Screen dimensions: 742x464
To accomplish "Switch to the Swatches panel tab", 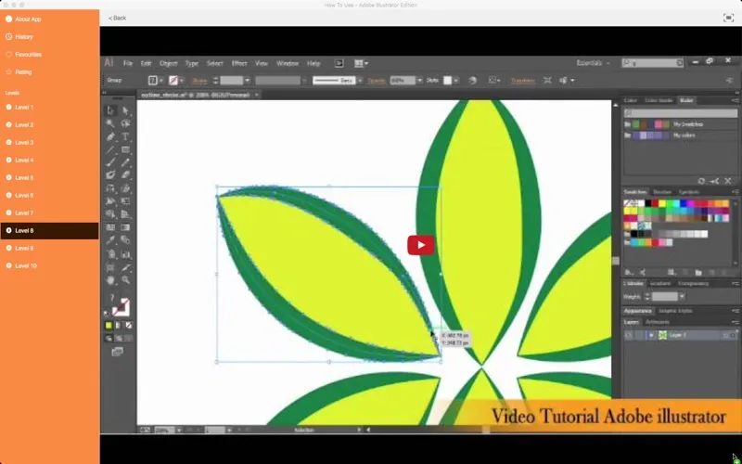I will coord(635,192).
